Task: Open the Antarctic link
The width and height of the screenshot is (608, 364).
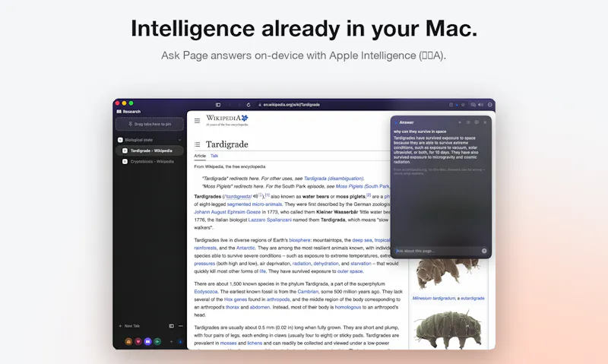Action: click(x=245, y=248)
